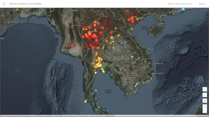Select the red air quality marker at Yangon
The width and height of the screenshot is (209, 117).
click(72, 45)
